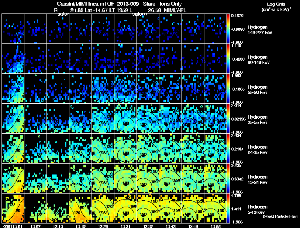
Task: Click the 13:55 time label
Action: coord(215,226)
